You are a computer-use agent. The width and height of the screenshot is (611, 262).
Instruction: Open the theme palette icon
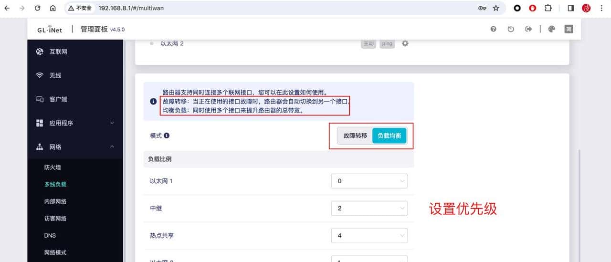[552, 29]
